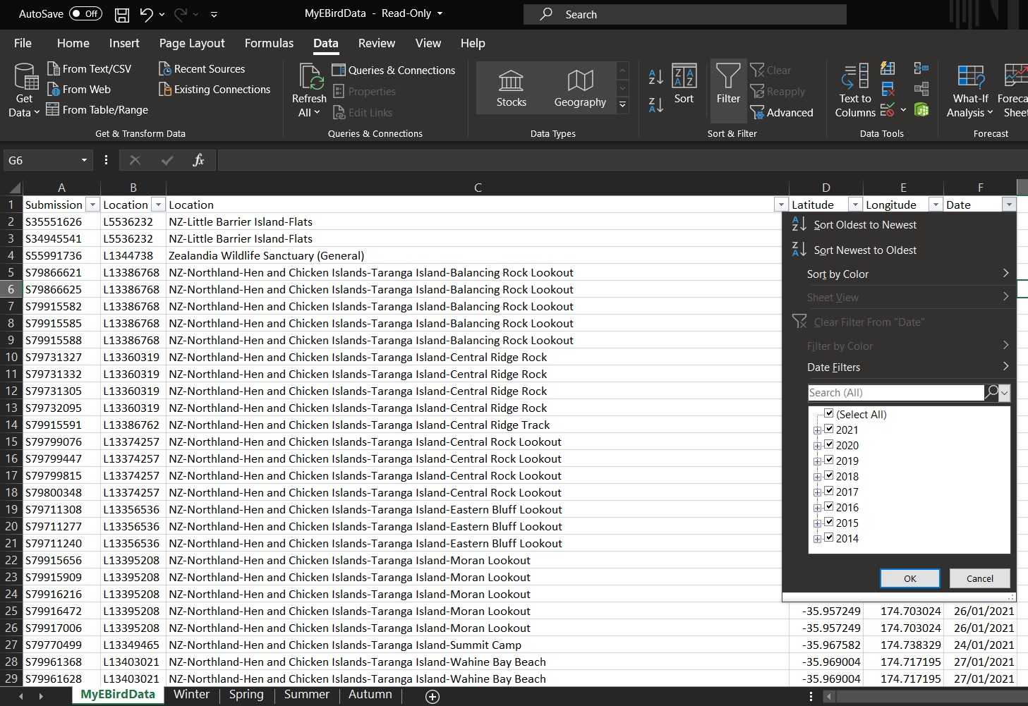Toggle the AutoSave switch
Image resolution: width=1028 pixels, height=706 pixels.
(x=85, y=14)
